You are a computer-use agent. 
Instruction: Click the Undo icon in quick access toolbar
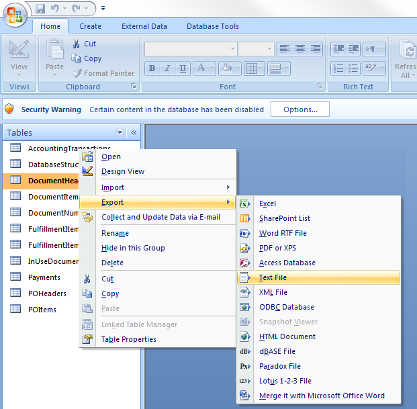click(56, 9)
